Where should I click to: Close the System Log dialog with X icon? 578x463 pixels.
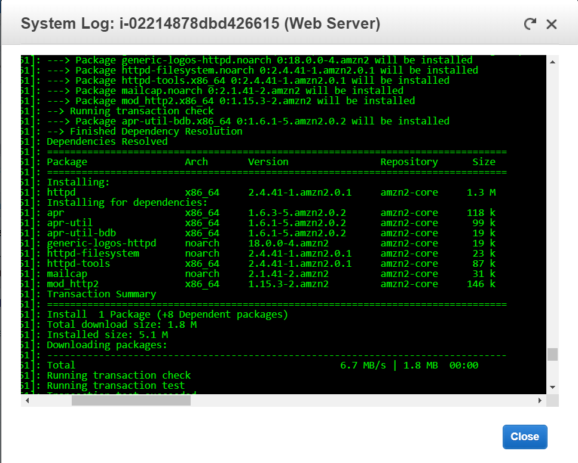tap(551, 24)
